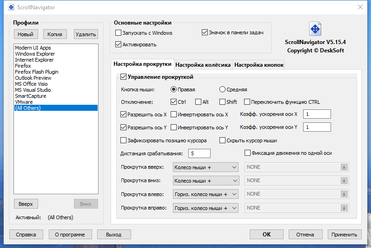The height and width of the screenshot is (248, 371).
Task: Open Прокрутка вверх dropdown
Action: click(x=205, y=167)
